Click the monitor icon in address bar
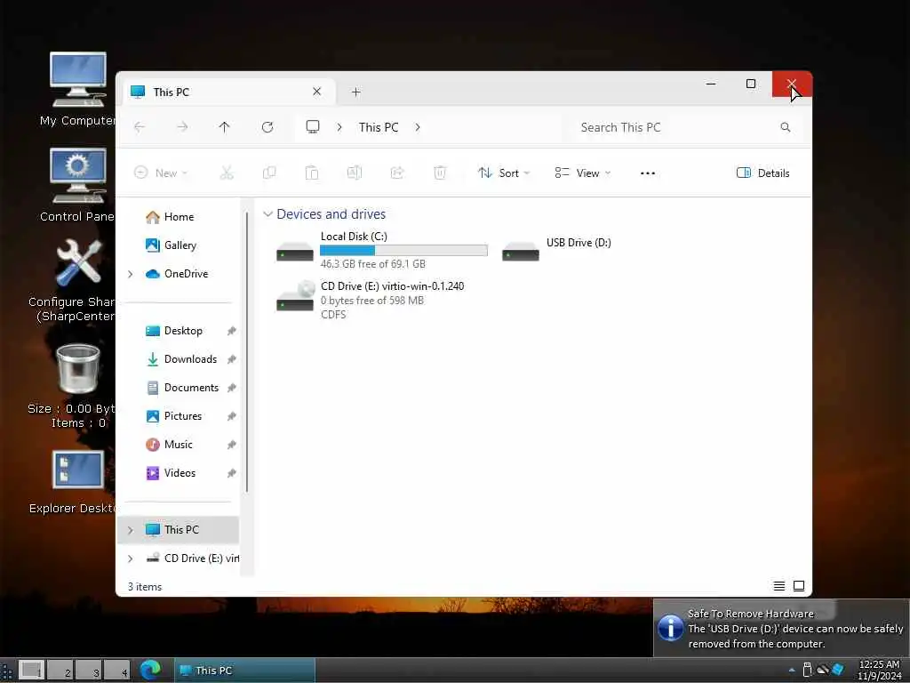Viewport: 910px width, 683px height. point(313,126)
